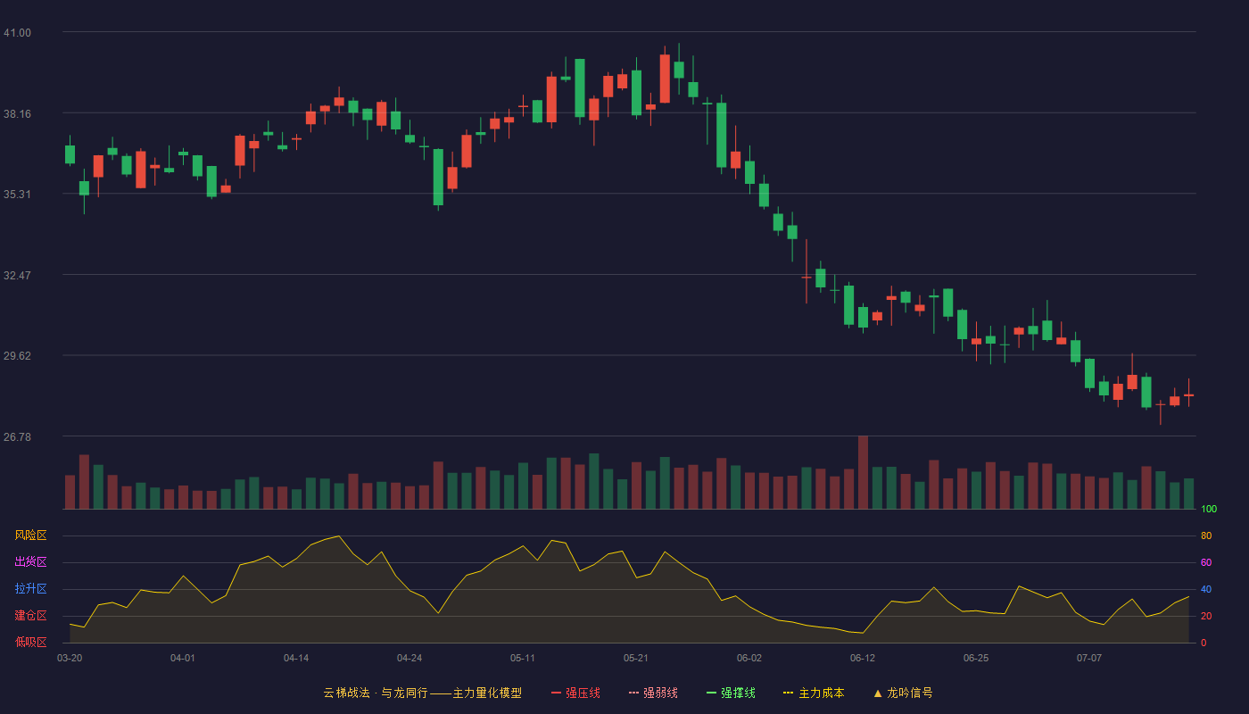Click the green line icon beside 强撑线
This screenshot has width=1249, height=714.
[711, 693]
